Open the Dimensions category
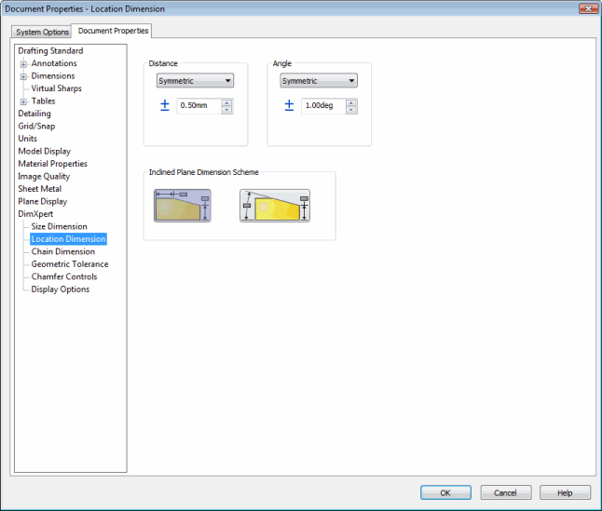The height and width of the screenshot is (511, 602). coord(53,76)
